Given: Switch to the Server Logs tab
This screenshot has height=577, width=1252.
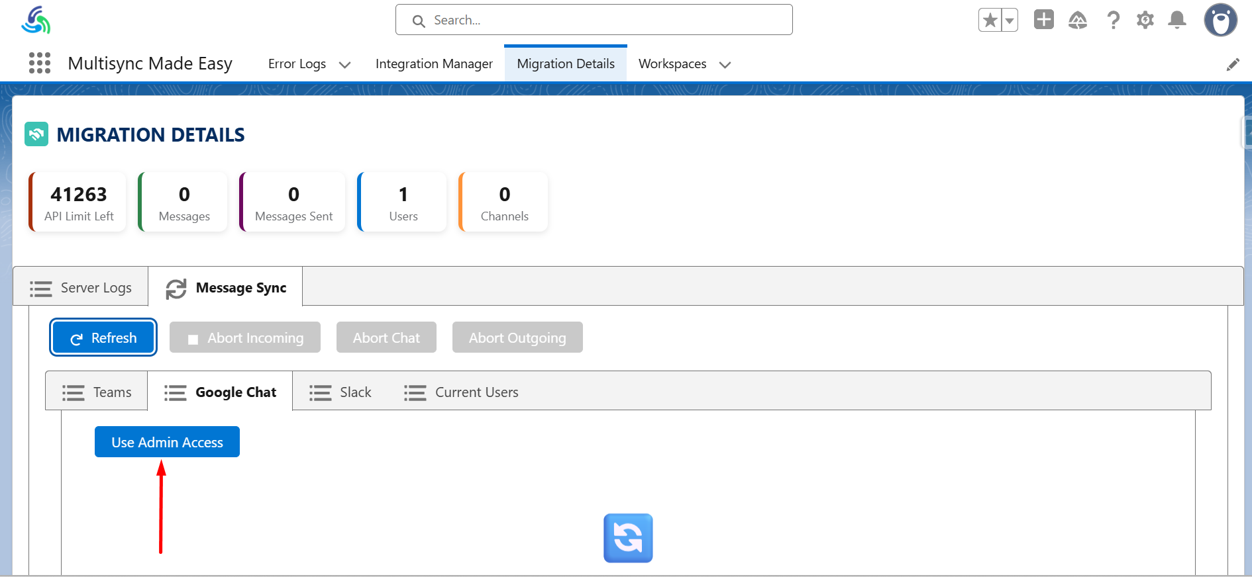Looking at the screenshot, I should coord(81,287).
